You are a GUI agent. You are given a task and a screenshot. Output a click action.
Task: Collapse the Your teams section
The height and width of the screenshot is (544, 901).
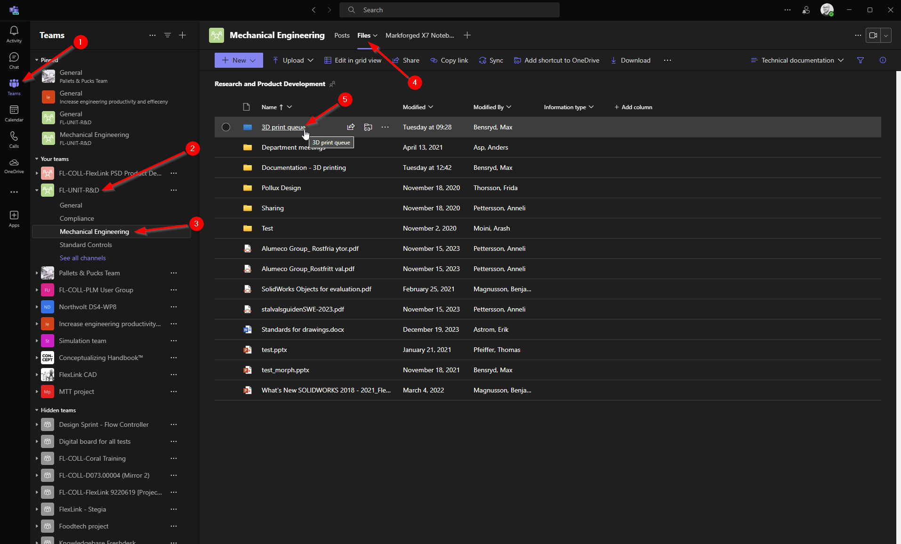(37, 159)
